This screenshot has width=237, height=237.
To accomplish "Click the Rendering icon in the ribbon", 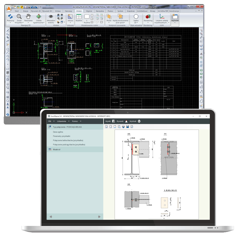I will point(148,16).
